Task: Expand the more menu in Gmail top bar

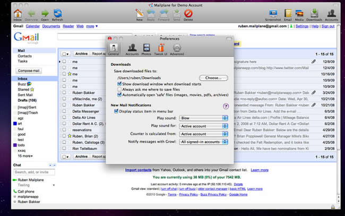Action: (92, 26)
